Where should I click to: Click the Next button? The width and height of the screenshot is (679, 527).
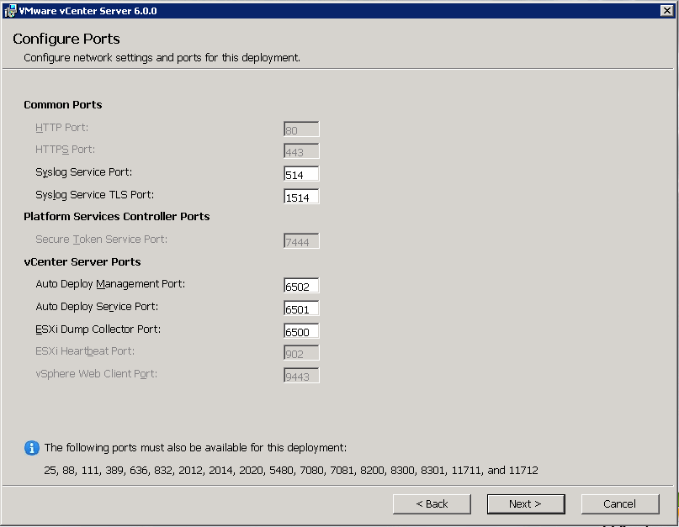click(x=525, y=503)
